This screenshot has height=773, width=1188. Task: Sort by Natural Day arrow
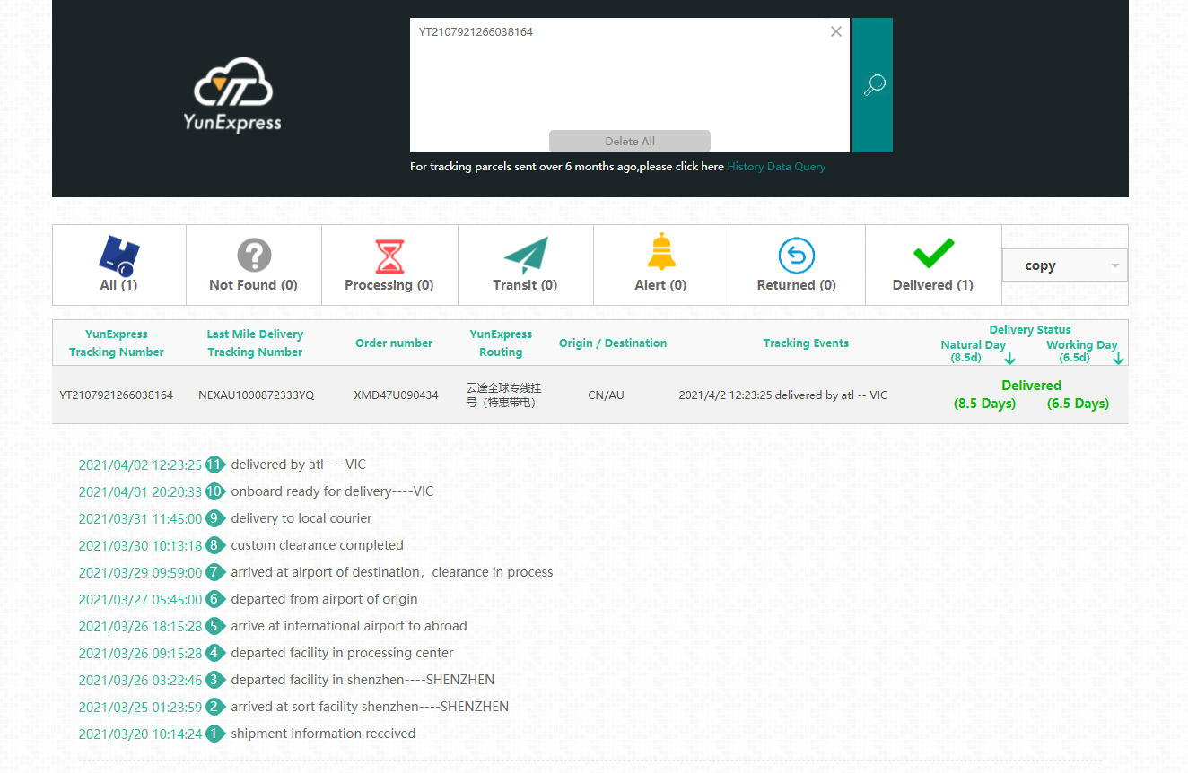tap(1009, 359)
